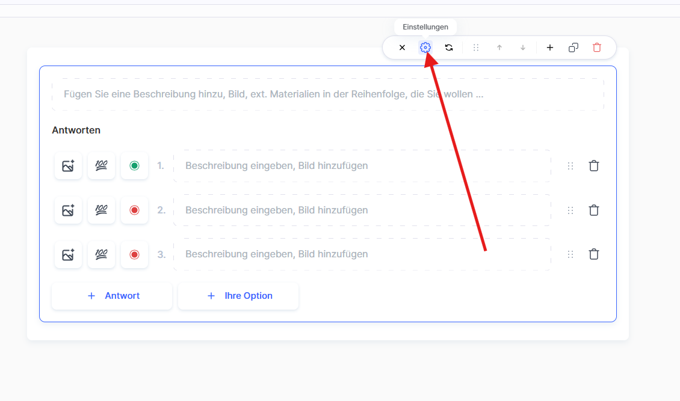Add image to answer 2
The image size is (680, 401).
tap(68, 210)
